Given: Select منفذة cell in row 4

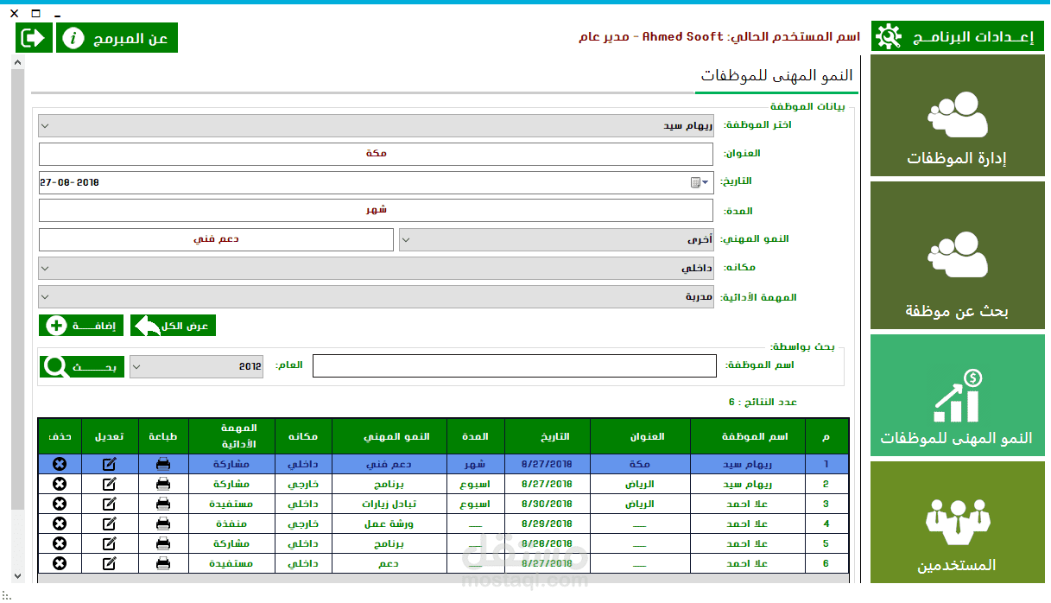Looking at the screenshot, I should click(231, 524).
